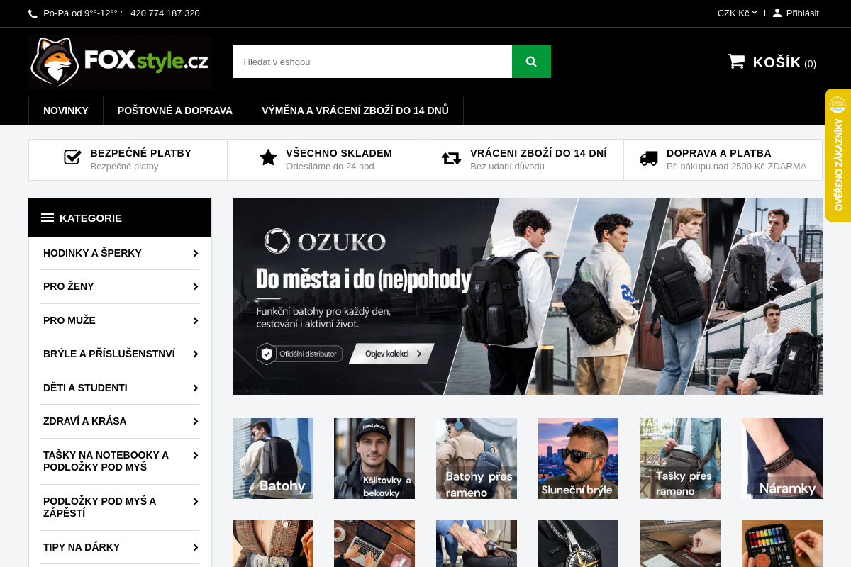
Task: Click the Všechno skladem heading
Action: pos(339,153)
